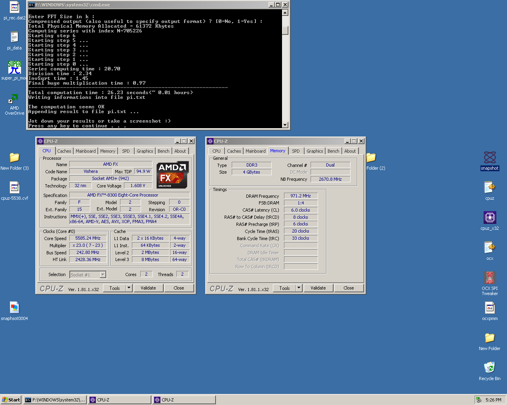Click the Core Speed 5585.24 MHz field
The height and width of the screenshot is (405, 507).
click(x=88, y=238)
